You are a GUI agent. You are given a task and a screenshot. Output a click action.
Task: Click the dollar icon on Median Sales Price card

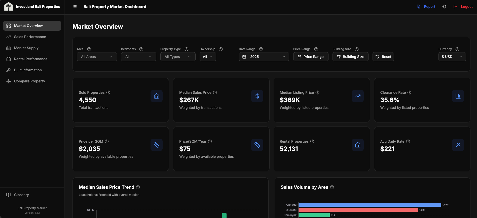coord(257,96)
